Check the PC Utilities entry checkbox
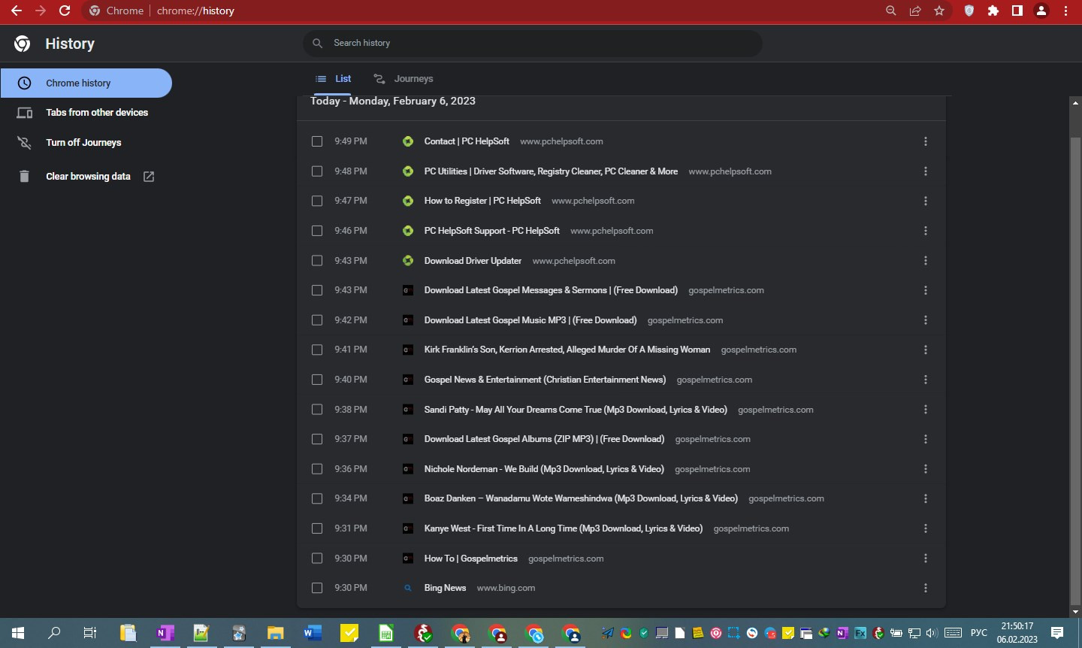1082x648 pixels. [x=317, y=171]
